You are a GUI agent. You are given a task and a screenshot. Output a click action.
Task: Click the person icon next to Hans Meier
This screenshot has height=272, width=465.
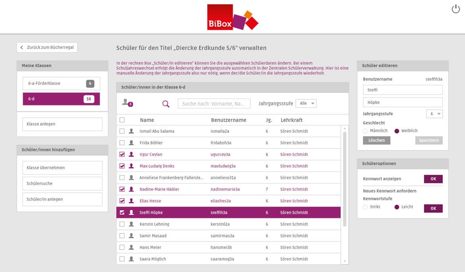[131, 247]
